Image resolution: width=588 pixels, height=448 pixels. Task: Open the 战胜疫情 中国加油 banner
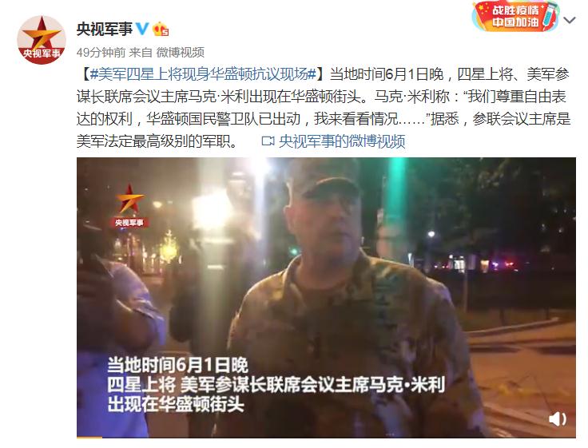[x=515, y=17]
